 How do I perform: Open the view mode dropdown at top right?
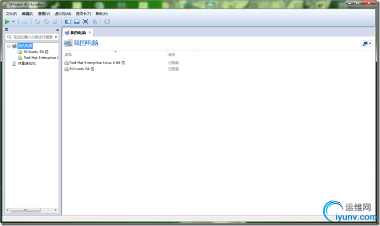point(366,44)
